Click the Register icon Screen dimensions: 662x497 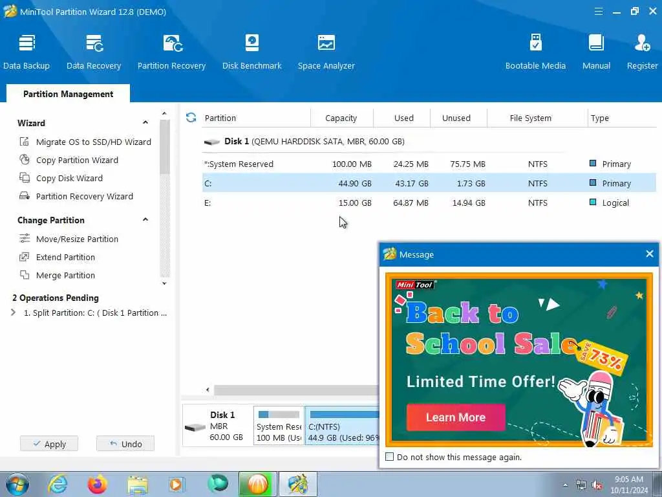(642, 52)
